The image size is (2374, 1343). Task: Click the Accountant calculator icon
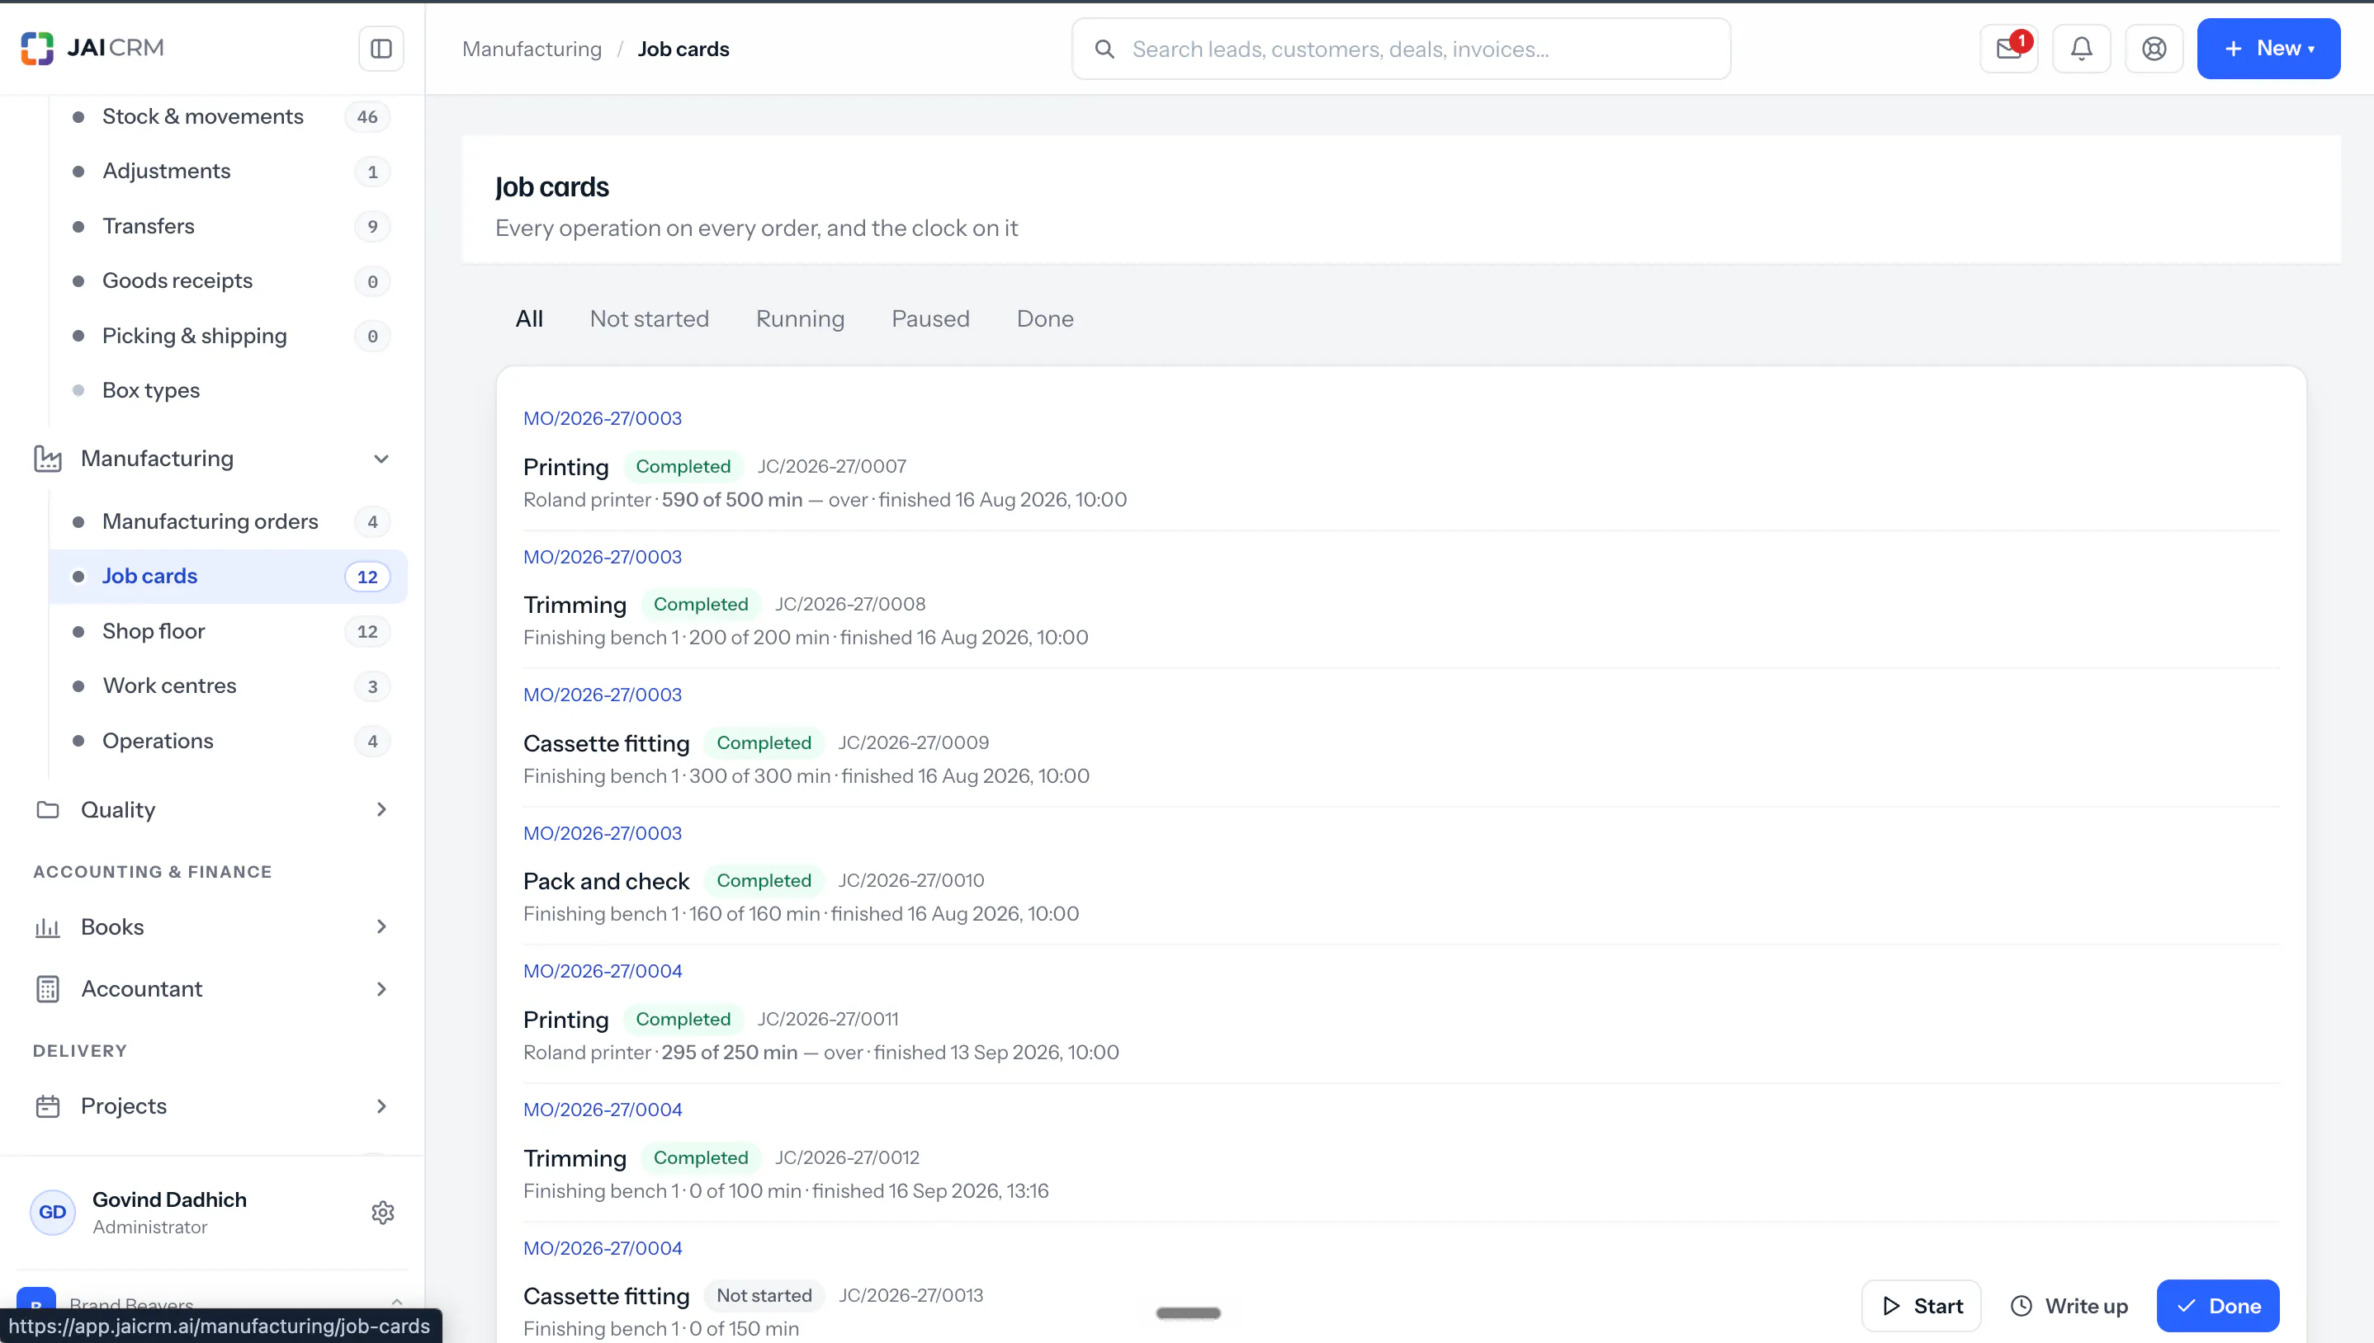point(48,989)
